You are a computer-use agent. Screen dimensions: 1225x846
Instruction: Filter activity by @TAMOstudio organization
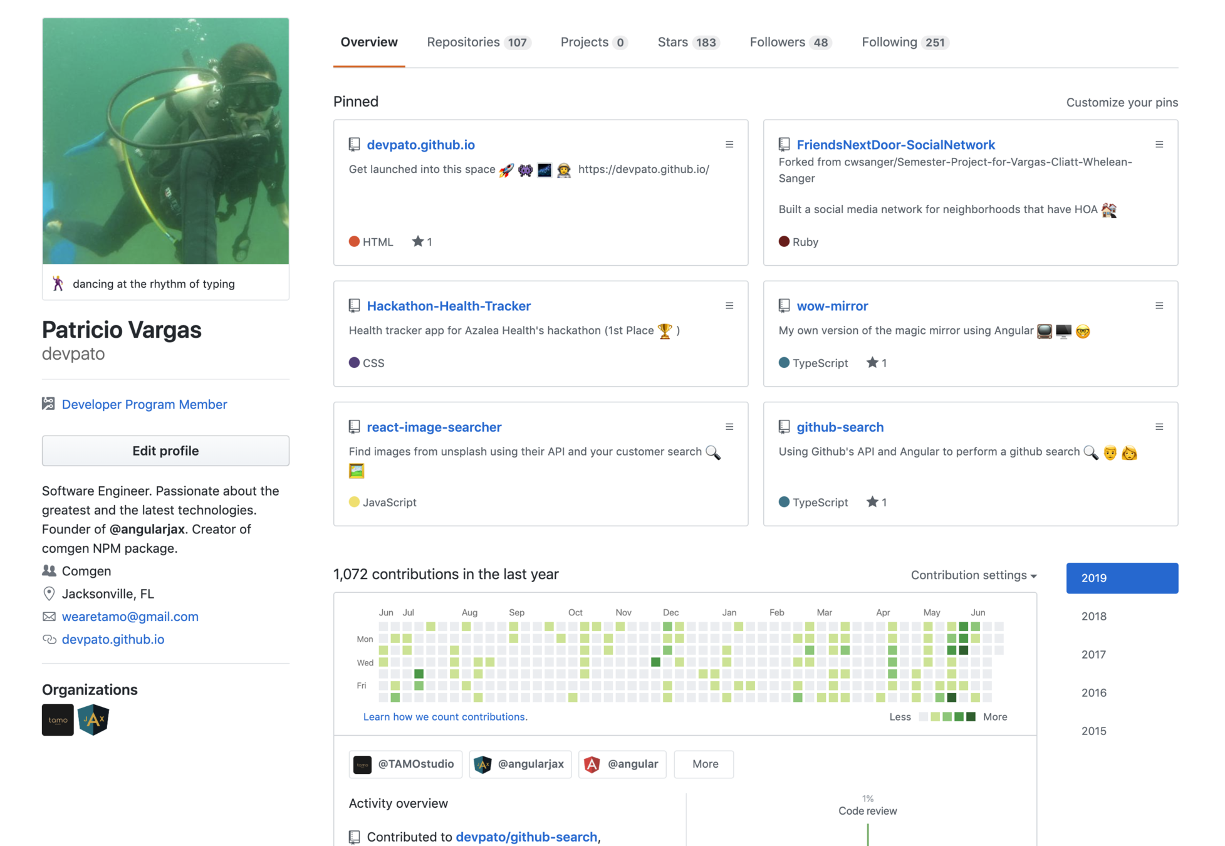pyautogui.click(x=405, y=764)
